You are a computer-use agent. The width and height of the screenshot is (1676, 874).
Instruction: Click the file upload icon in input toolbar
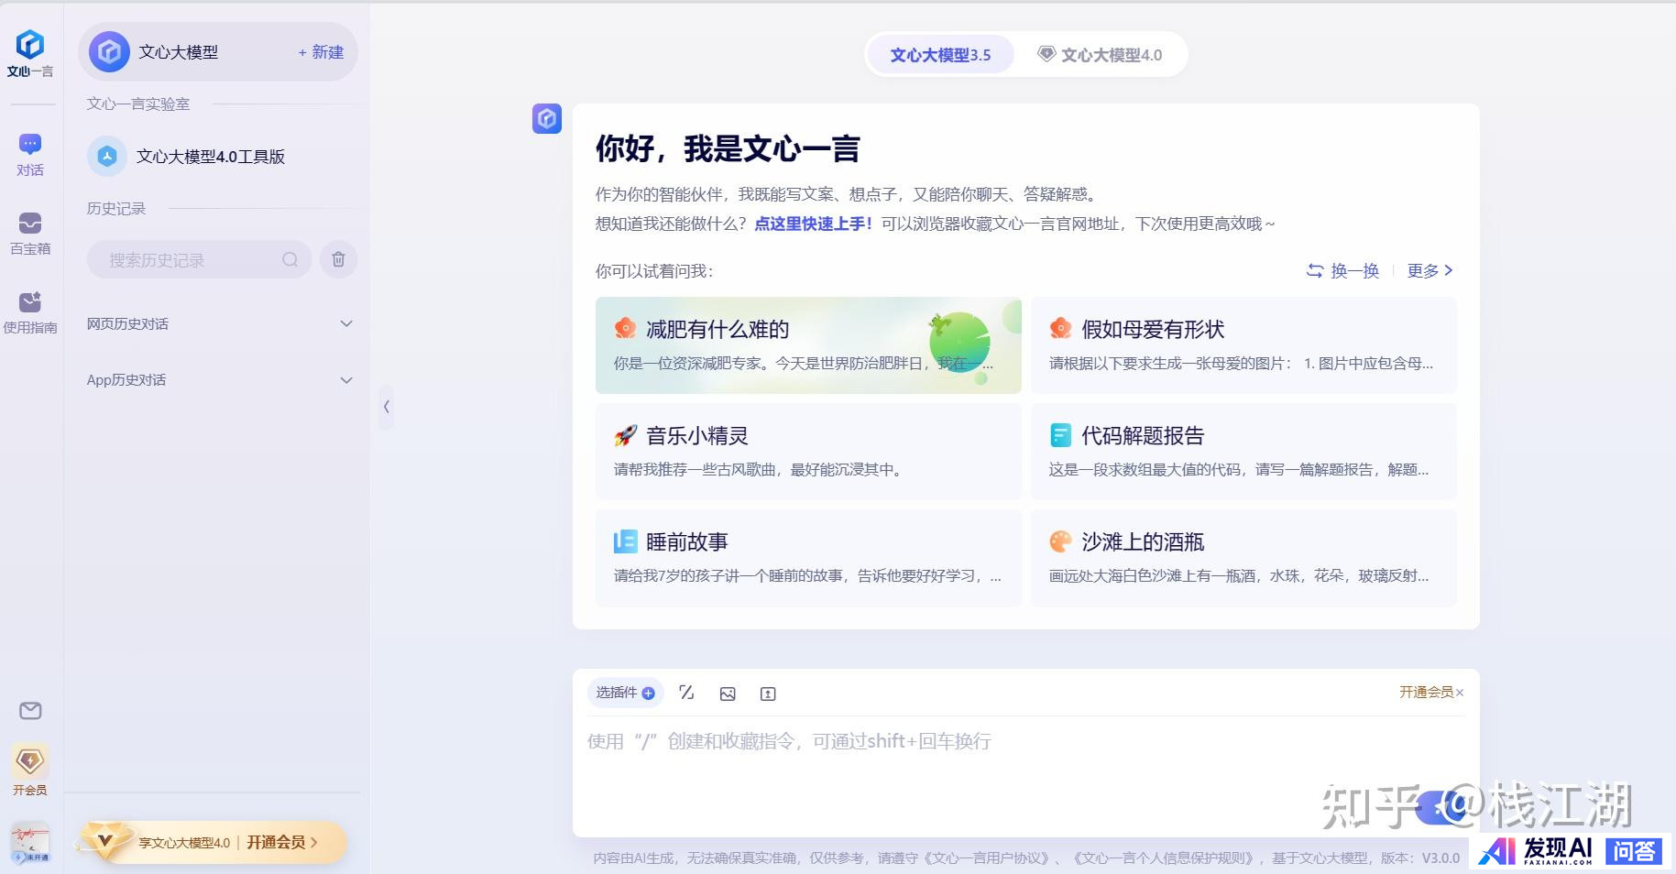pyautogui.click(x=768, y=694)
